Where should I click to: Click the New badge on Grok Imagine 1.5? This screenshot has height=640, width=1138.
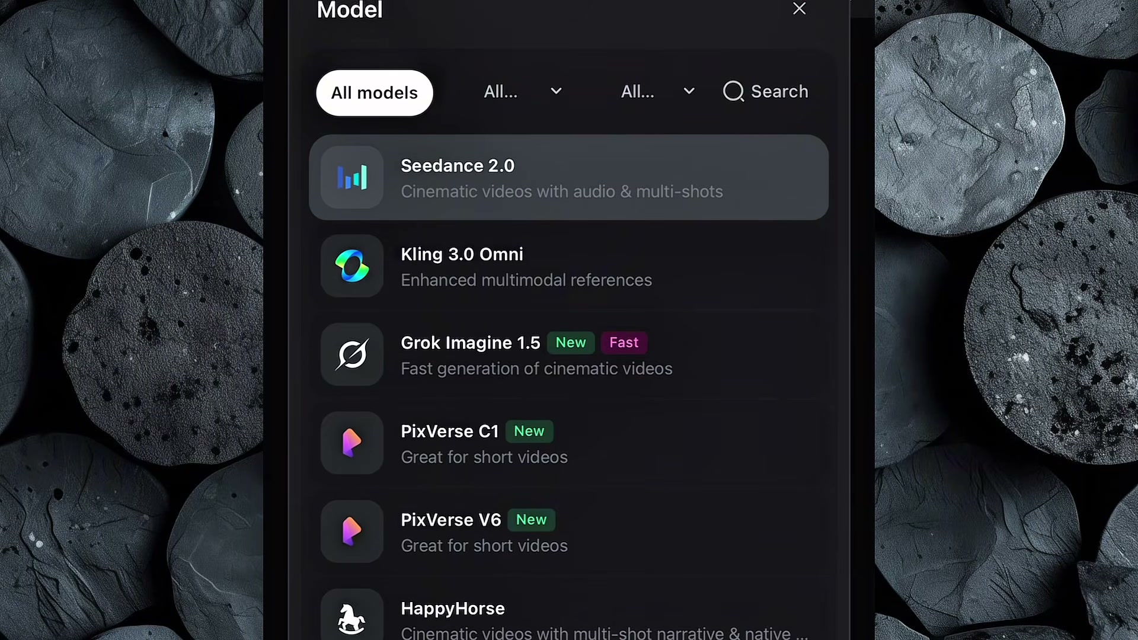(571, 343)
